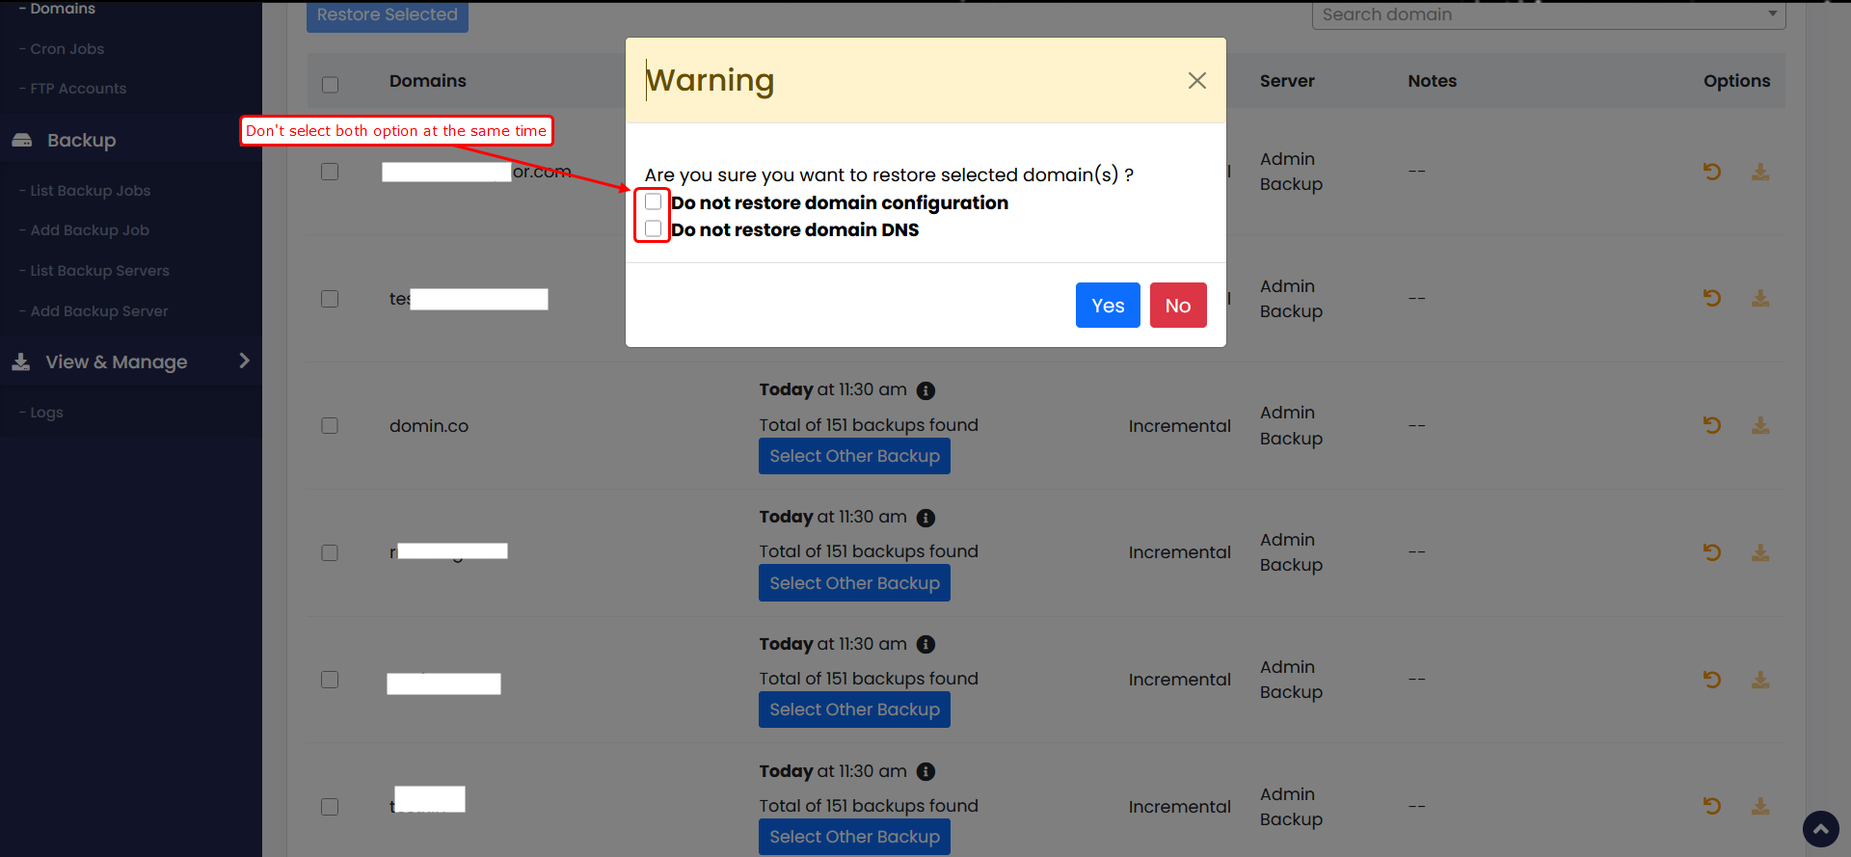This screenshot has height=857, width=1851.
Task: Check 'Do not restore domain DNS'
Action: (654, 228)
